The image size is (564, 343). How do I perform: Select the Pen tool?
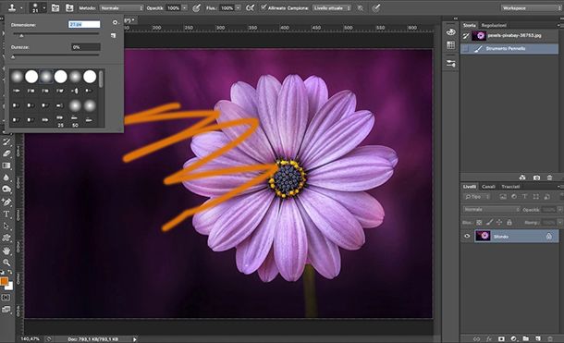6,202
